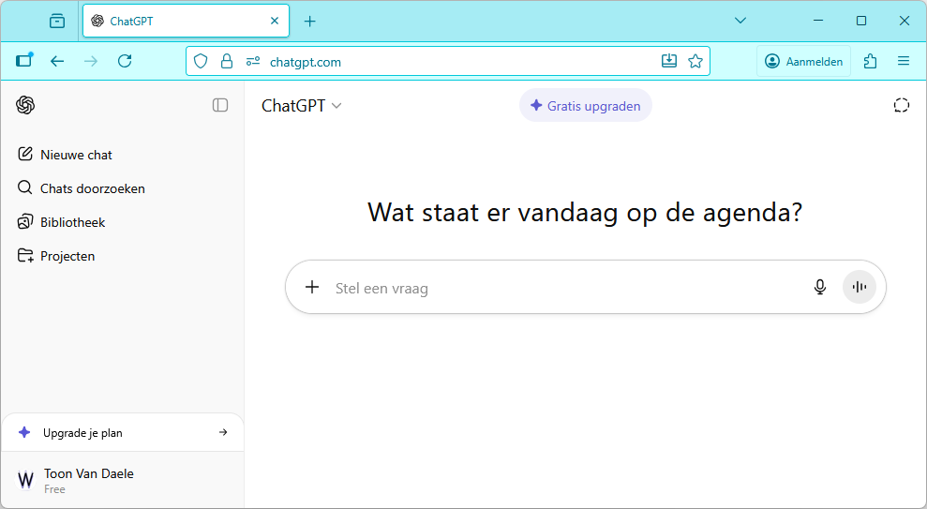The width and height of the screenshot is (927, 509).
Task: Bookmark the page with the star icon
Action: pos(695,61)
